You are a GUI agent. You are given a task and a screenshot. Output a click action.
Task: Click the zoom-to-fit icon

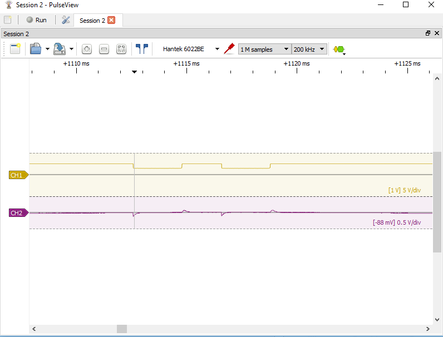121,49
